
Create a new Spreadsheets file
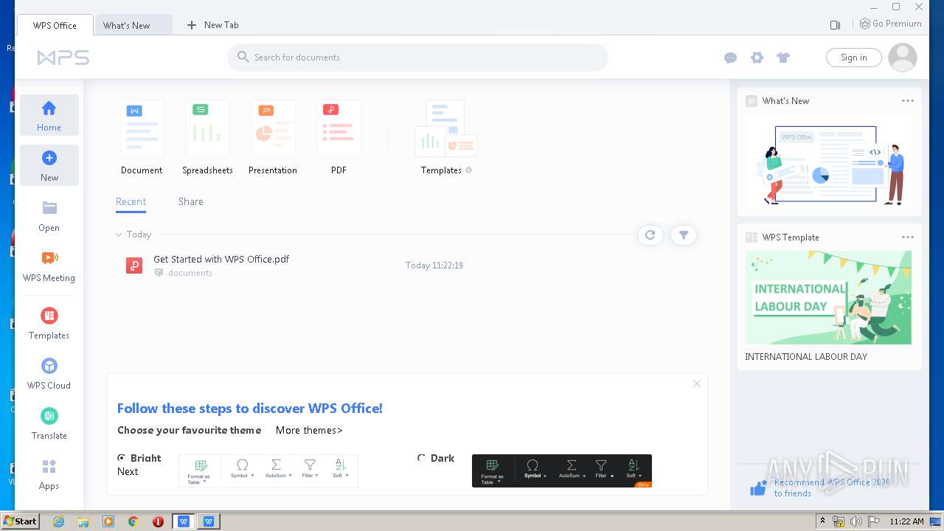(x=207, y=138)
